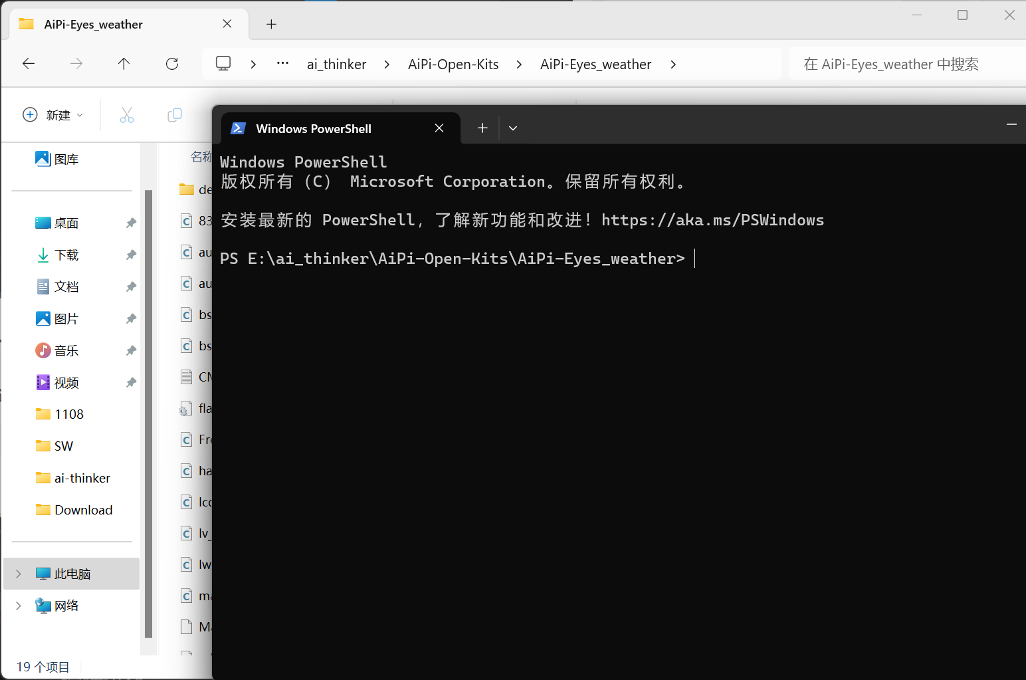The width and height of the screenshot is (1026, 680).
Task: Open new Explorer tab with plus button
Action: coord(271,25)
